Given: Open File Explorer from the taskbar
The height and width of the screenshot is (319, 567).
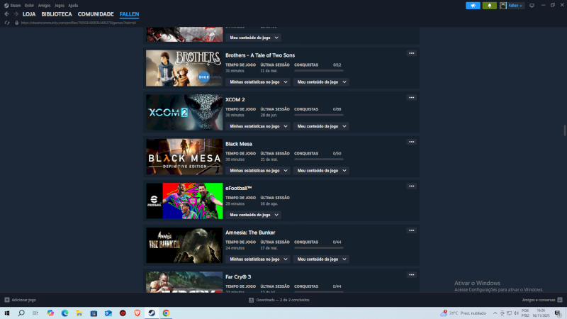Looking at the screenshot, I should pyautogui.click(x=79, y=313).
